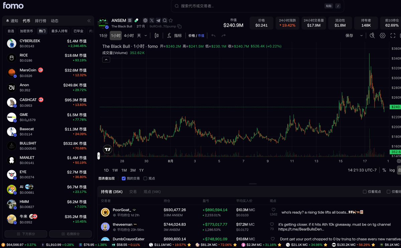Open the candlestick chart style selector

157,36
